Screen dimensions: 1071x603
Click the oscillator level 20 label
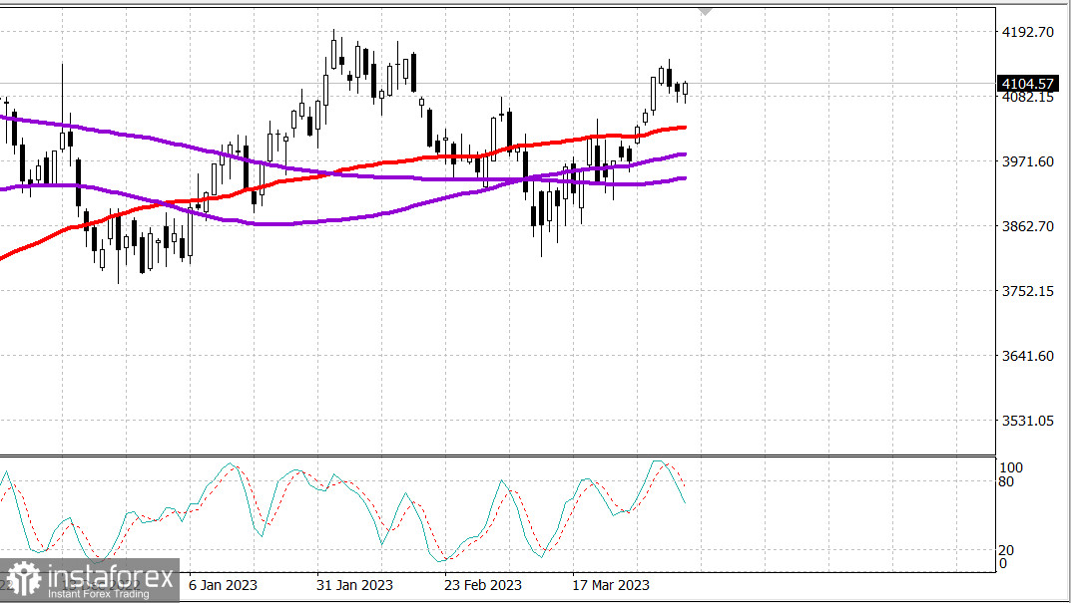coord(1006,550)
